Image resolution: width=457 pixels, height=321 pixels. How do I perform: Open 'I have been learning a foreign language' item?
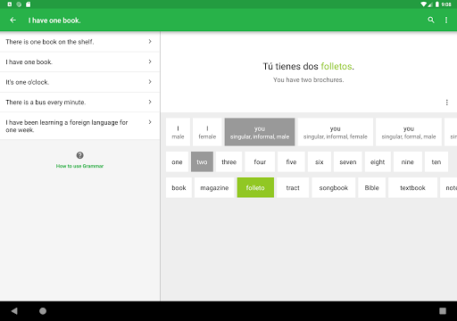pos(79,126)
